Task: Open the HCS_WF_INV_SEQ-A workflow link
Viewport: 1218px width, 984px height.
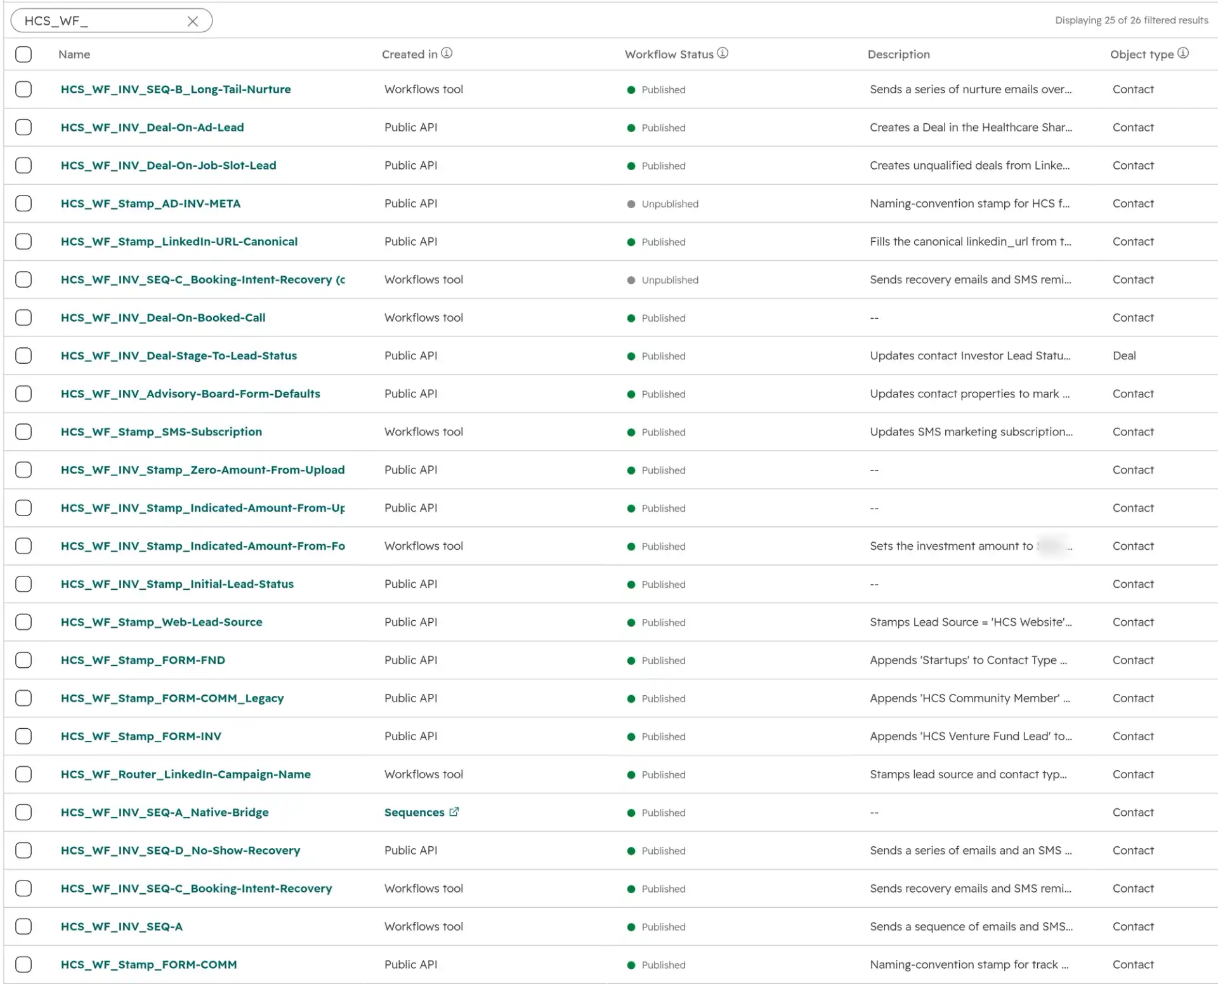Action: pos(122,927)
